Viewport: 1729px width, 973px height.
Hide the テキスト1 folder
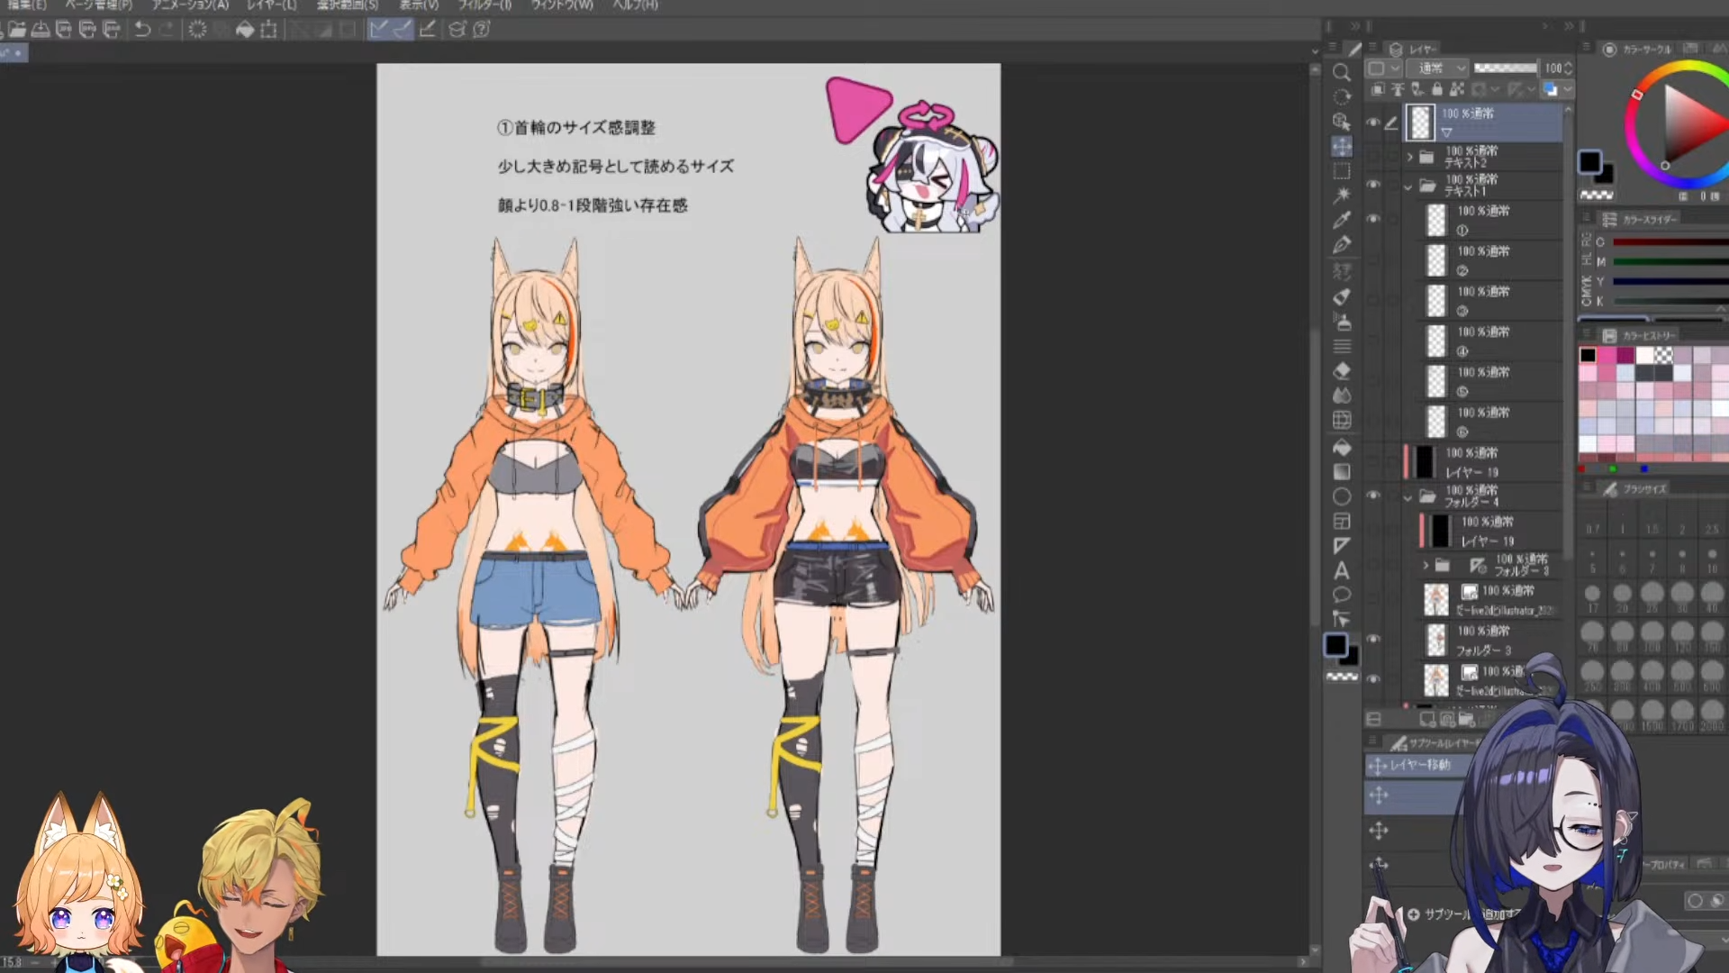point(1373,184)
